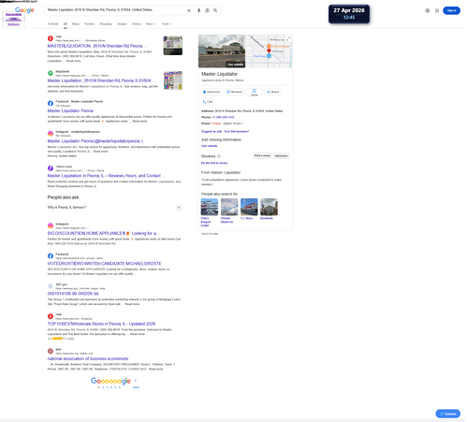Open search by image camera icon
Image resolution: width=468 pixels, height=422 pixels.
click(207, 10)
